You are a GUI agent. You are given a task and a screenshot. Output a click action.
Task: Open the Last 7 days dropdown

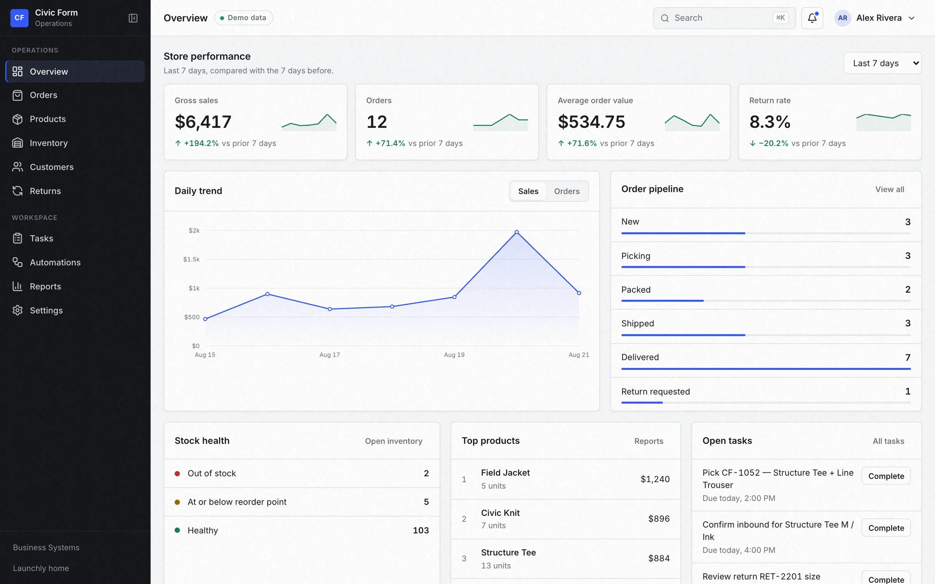coord(882,63)
